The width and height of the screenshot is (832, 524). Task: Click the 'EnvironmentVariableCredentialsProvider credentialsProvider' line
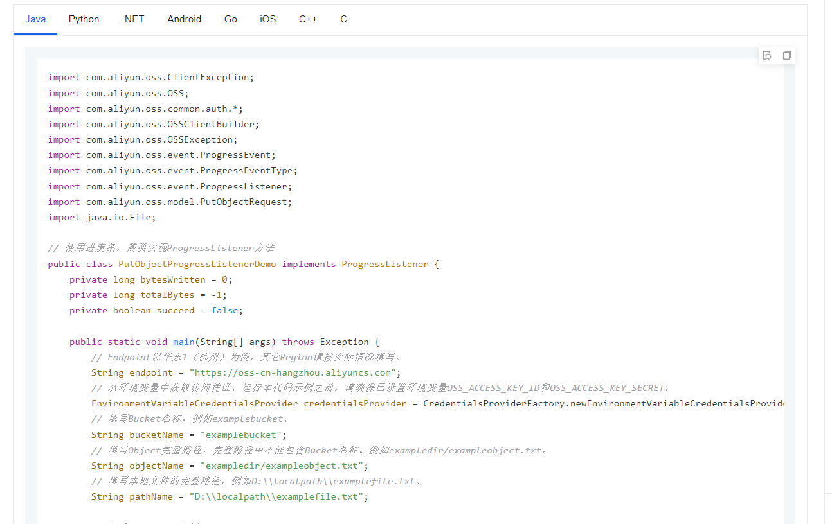(x=438, y=403)
